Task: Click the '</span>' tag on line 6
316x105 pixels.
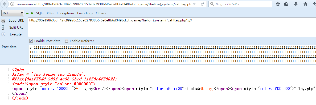Action: [20, 93]
